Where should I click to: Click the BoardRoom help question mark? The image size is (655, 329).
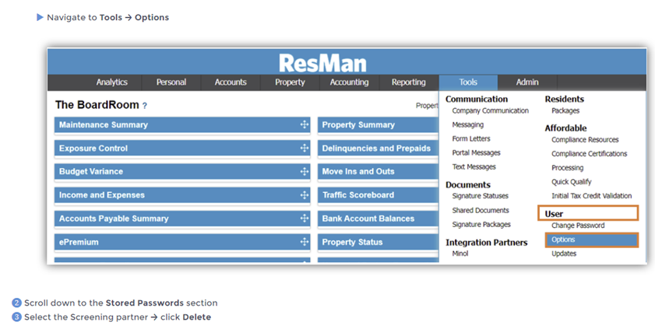(145, 106)
